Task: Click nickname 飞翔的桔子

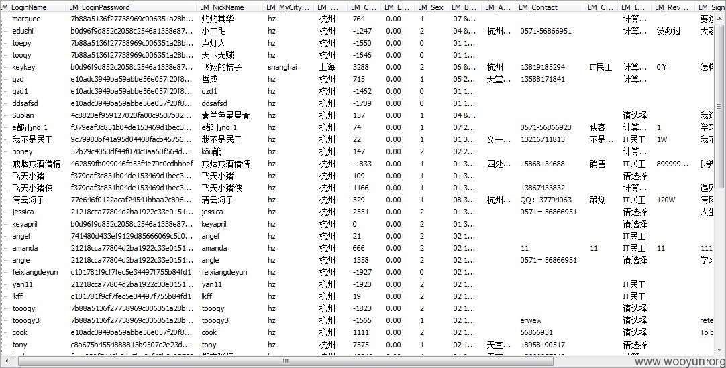Action: (221, 67)
